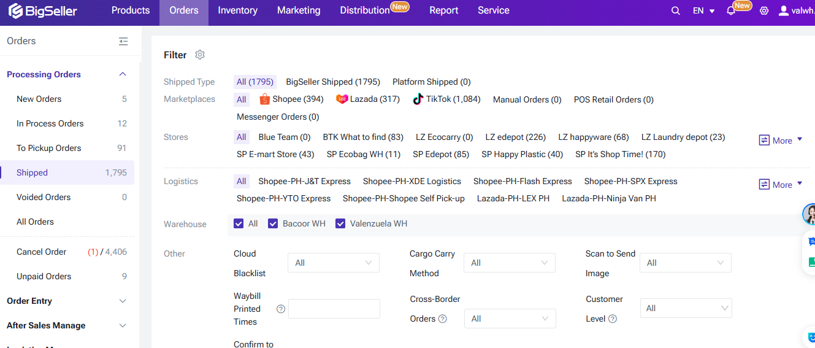The width and height of the screenshot is (815, 348).
Task: Expand More stores list
Action: pos(781,140)
